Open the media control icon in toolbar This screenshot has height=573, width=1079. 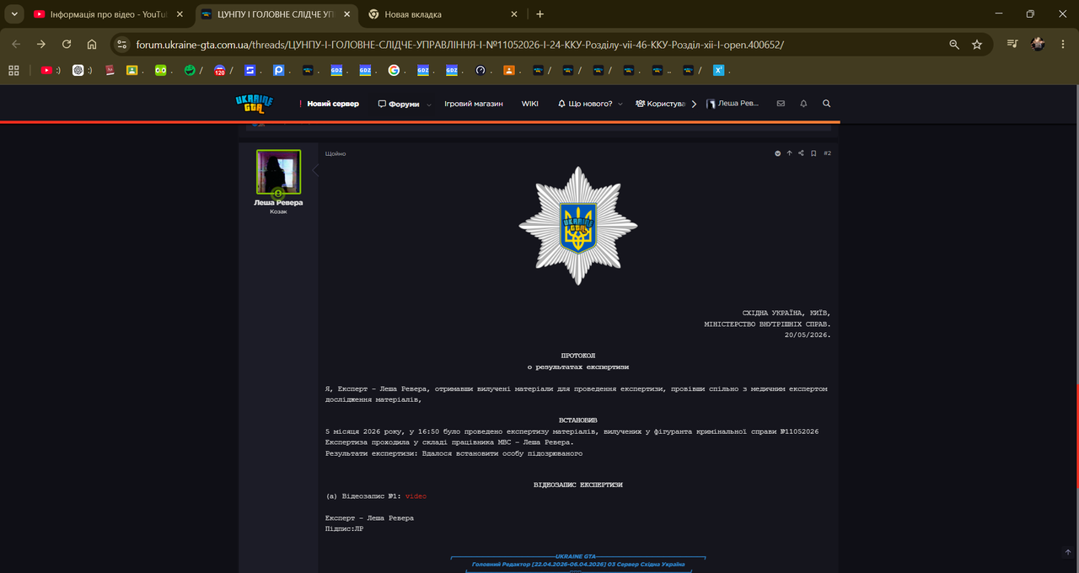click(1012, 44)
